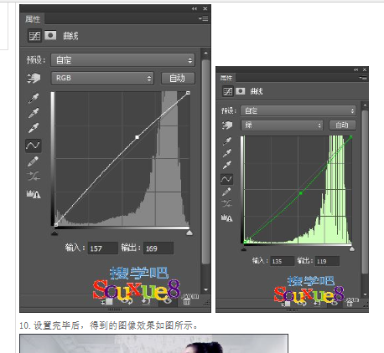Select the bottom-left endpoint on the RGB curve
Viewport: 384px width, 353px height.
(x=55, y=224)
